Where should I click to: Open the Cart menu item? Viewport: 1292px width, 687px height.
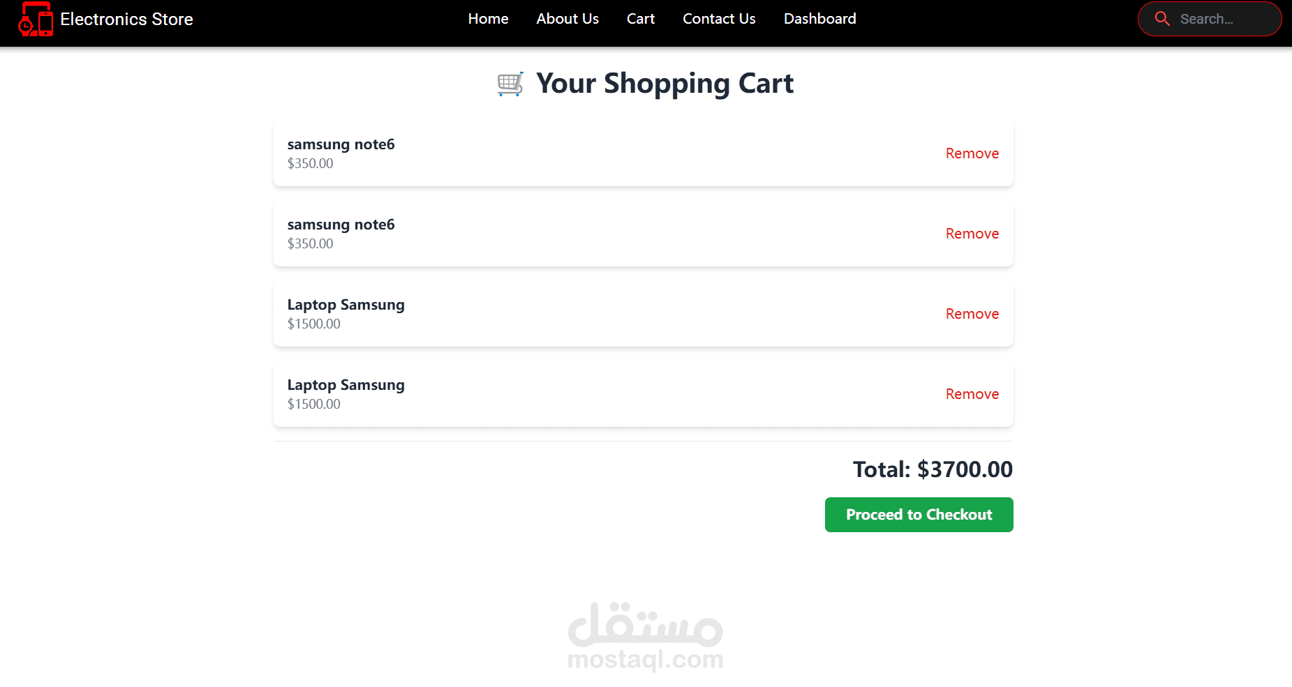coord(640,19)
